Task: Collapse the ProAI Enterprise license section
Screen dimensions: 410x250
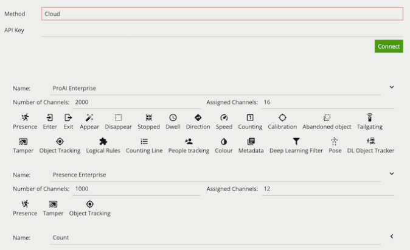Action: (392, 88)
